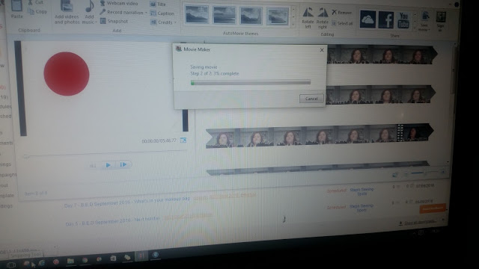The image size is (479, 269).
Task: Remove the selected clip
Action: pyautogui.click(x=341, y=13)
